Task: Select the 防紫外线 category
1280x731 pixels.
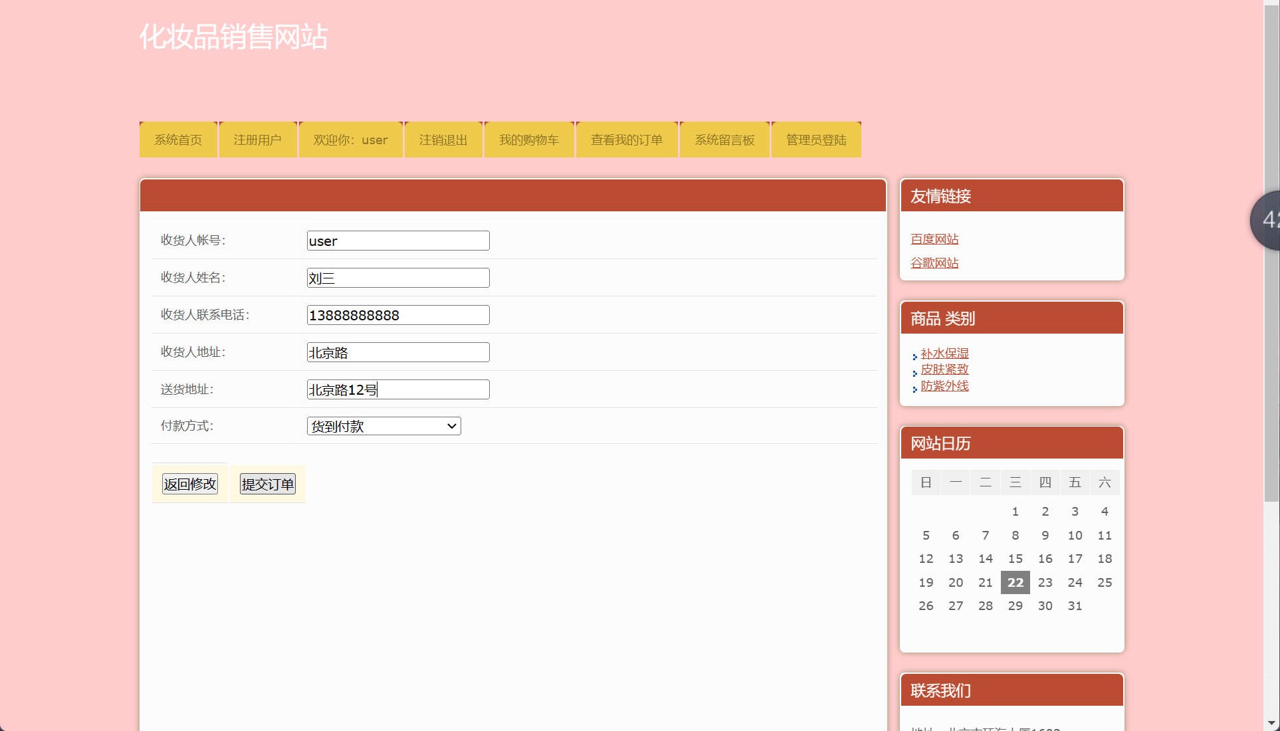Action: click(944, 386)
